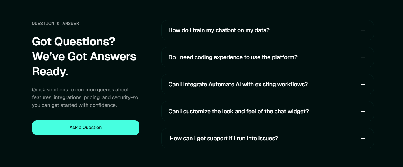The image size is (403, 167).
Task: Expand "Can I customize the look and feel" text
Action: pos(238,111)
